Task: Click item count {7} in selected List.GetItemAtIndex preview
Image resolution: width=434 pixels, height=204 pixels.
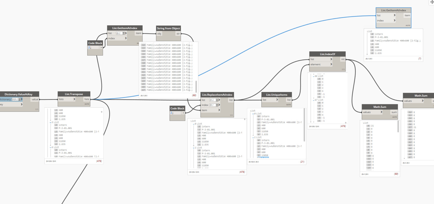Action: (420, 59)
